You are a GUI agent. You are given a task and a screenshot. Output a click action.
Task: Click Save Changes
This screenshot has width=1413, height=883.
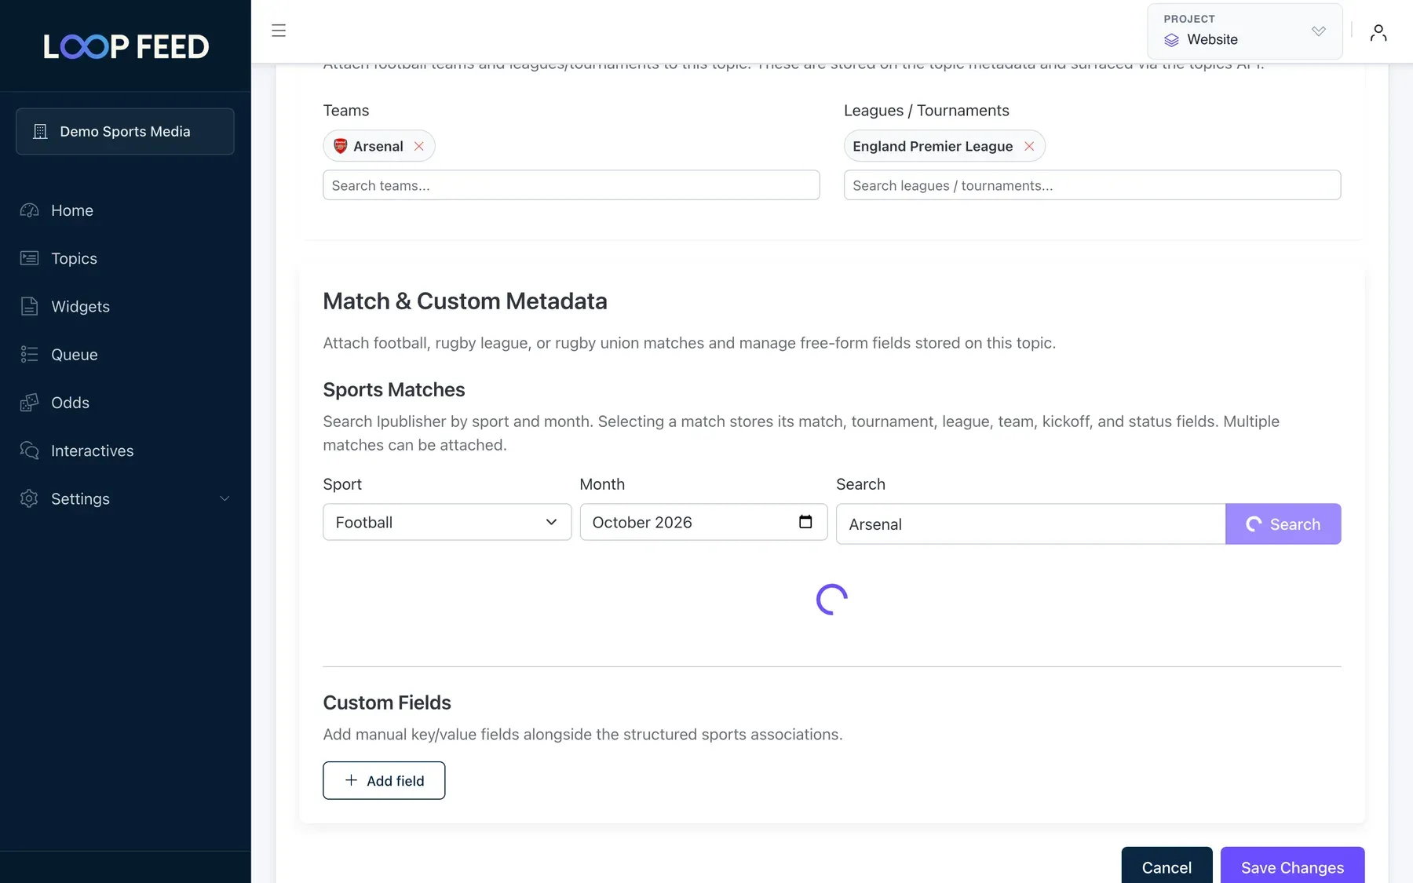point(1292,867)
